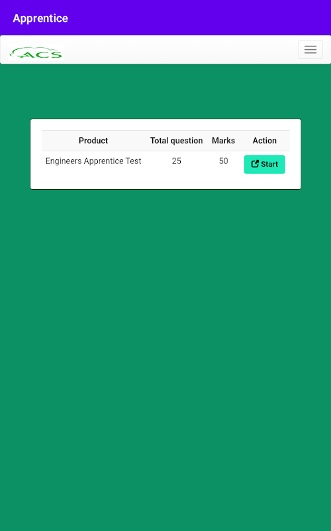The height and width of the screenshot is (531, 331).
Task: Click the empty space in white navbar
Action: coord(179,49)
